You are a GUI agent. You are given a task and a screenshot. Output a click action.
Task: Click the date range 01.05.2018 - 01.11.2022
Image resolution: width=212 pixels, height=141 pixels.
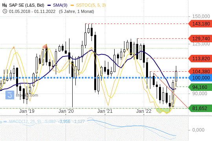pos(32,11)
